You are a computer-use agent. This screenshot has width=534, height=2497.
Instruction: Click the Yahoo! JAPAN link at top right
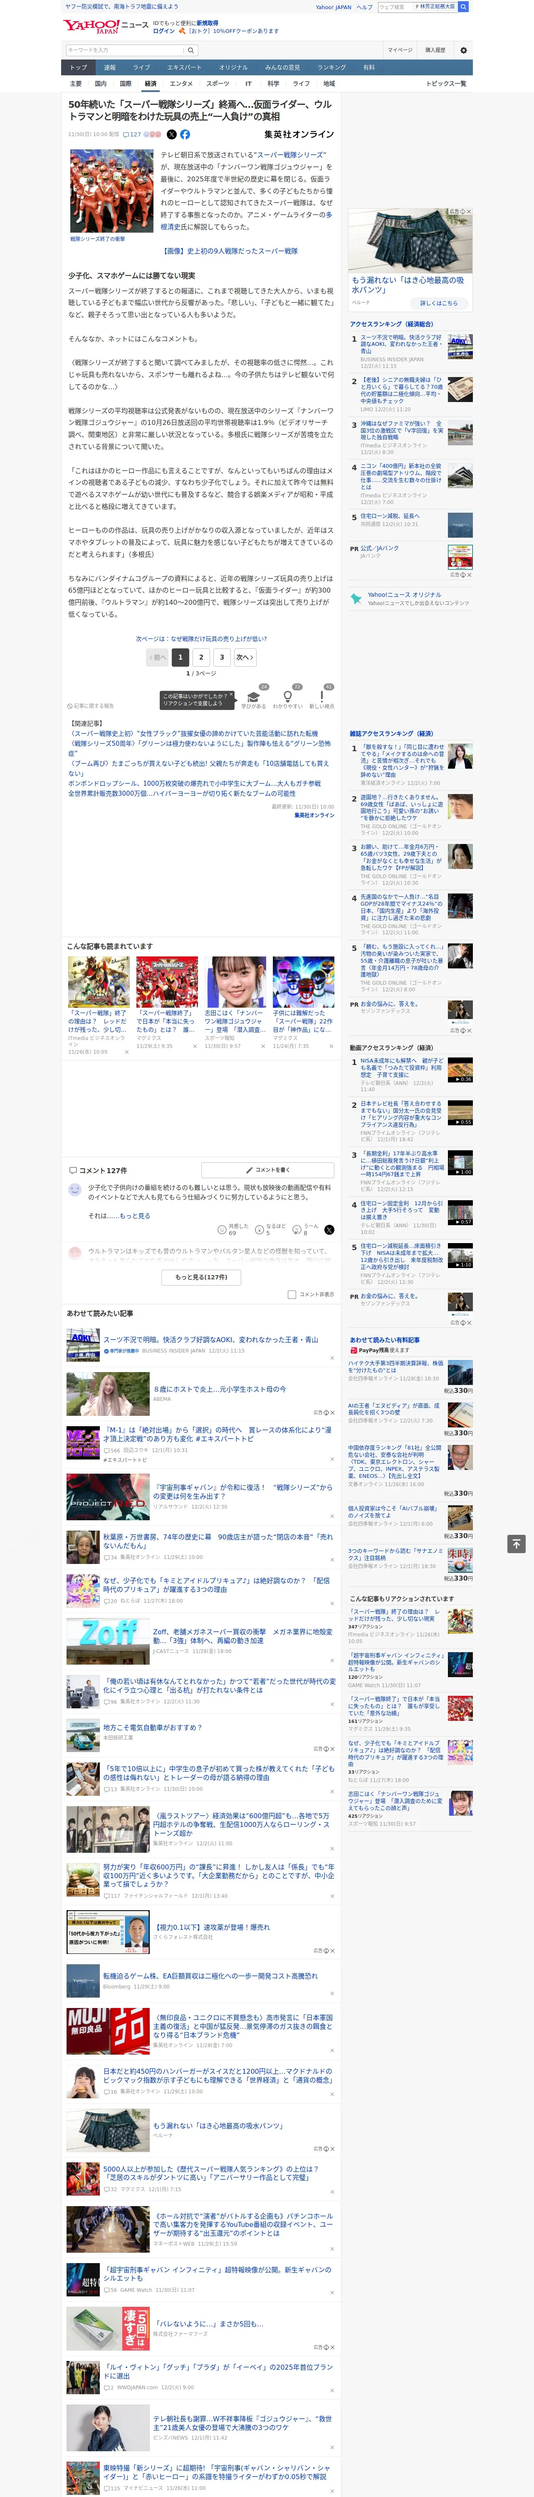tap(334, 7)
